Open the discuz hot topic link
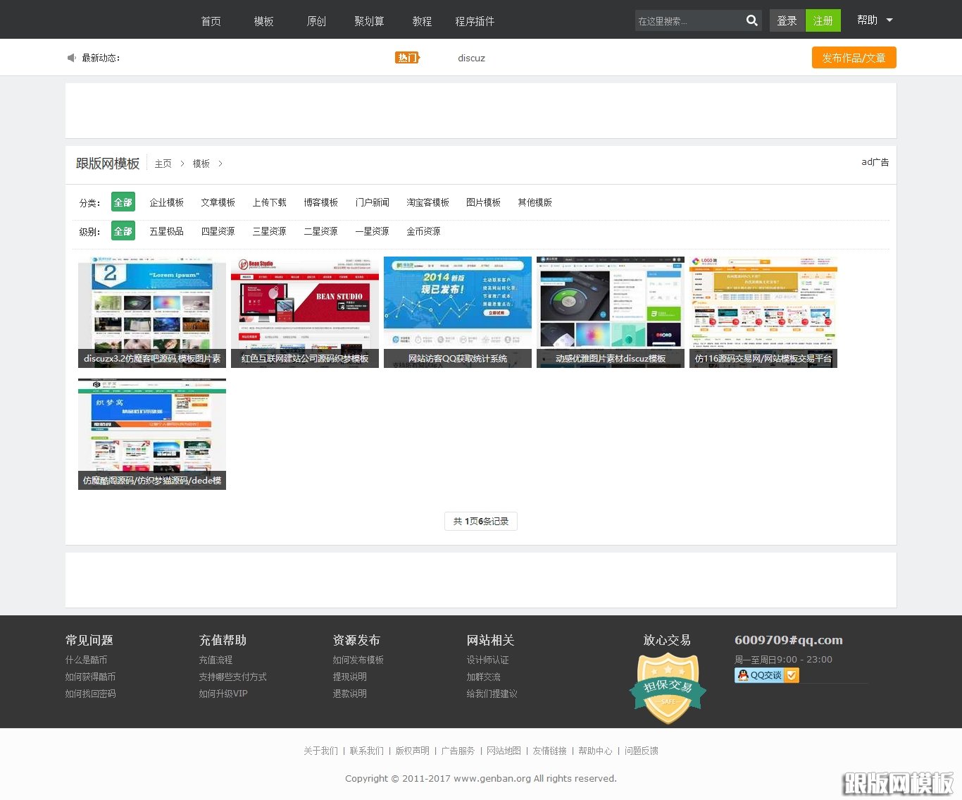 [471, 58]
